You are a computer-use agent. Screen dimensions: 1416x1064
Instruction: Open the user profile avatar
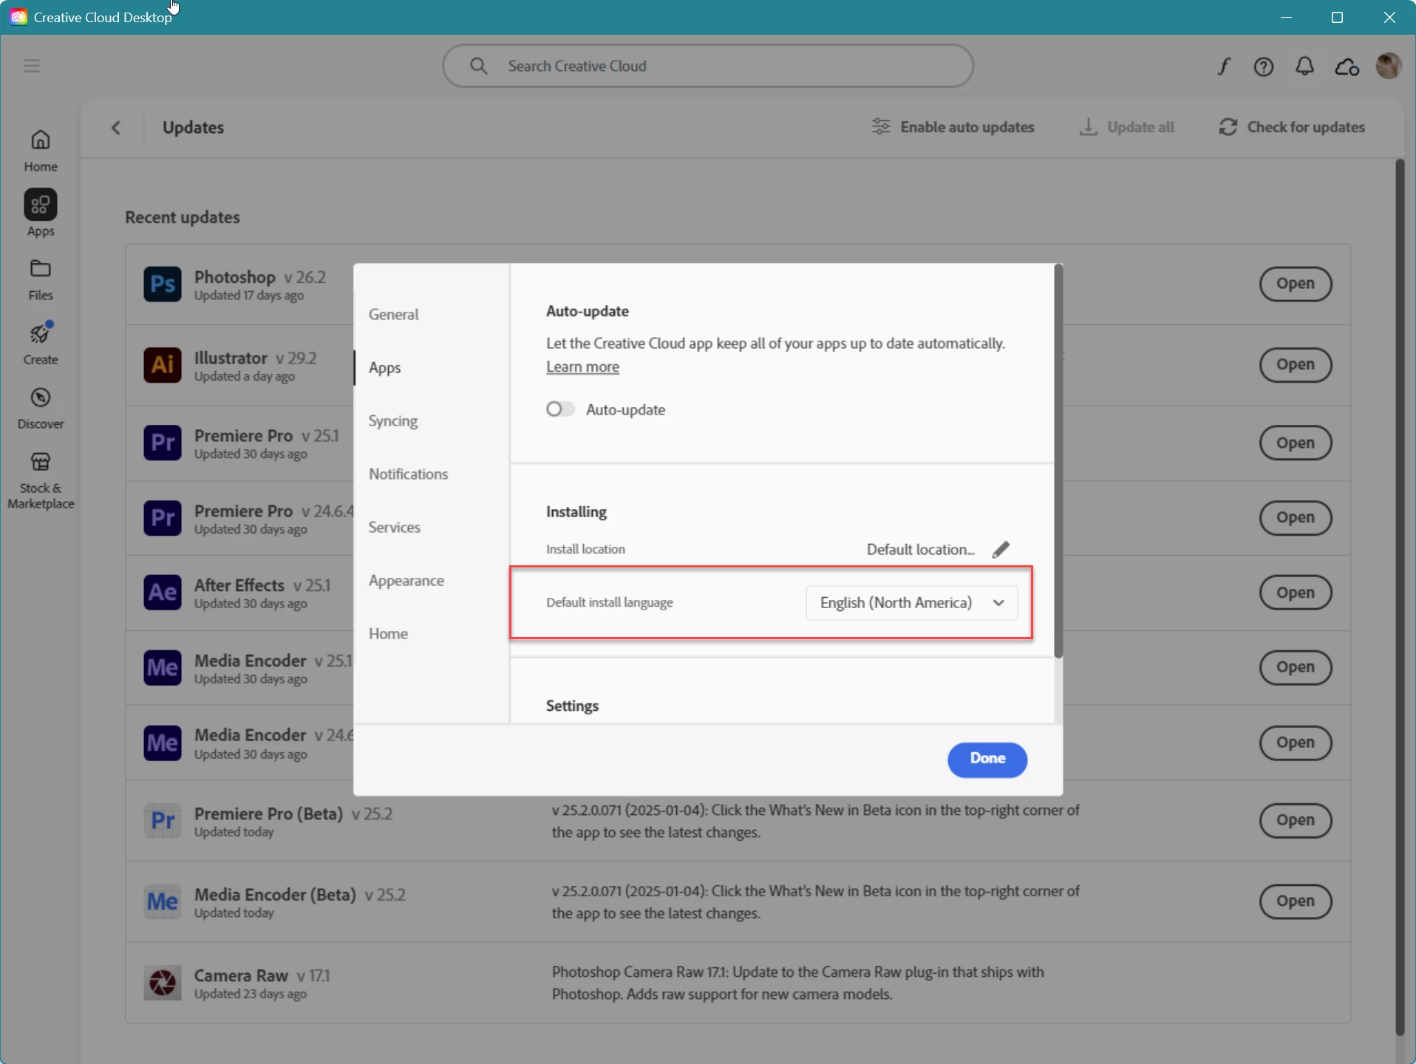coord(1389,66)
